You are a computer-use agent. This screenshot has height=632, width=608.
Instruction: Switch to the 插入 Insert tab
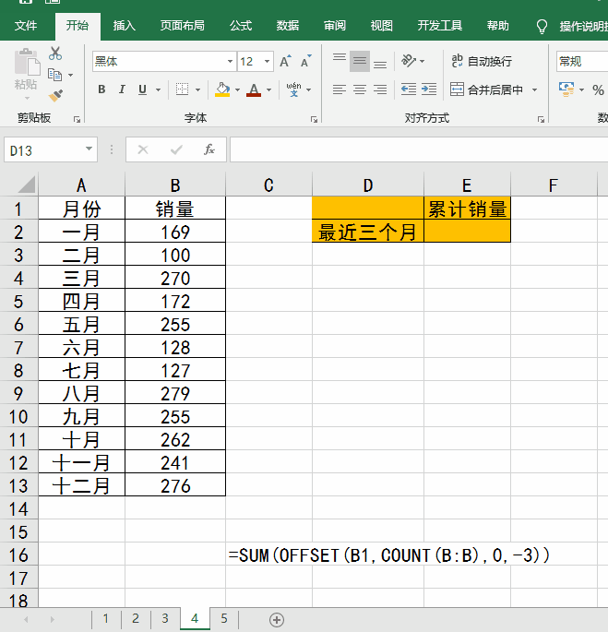click(x=125, y=26)
